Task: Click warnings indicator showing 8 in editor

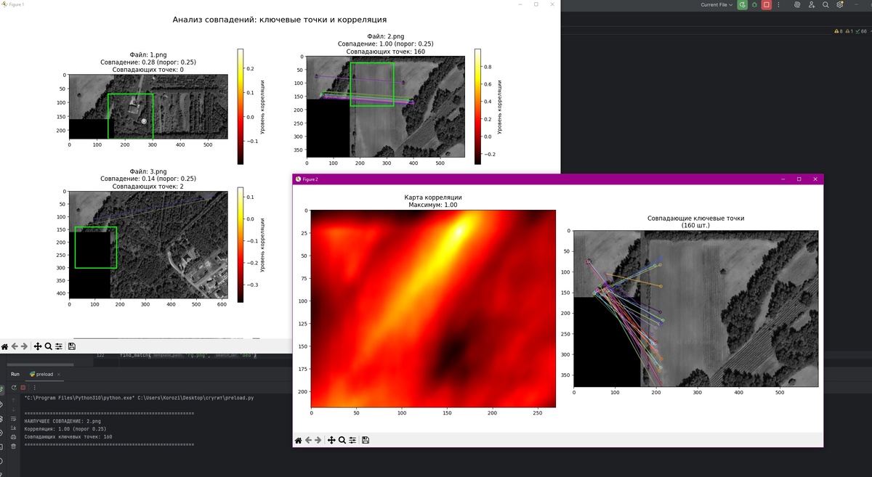Action: 839,31
